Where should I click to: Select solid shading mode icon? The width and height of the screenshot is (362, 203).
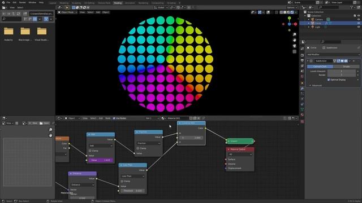click(x=285, y=12)
